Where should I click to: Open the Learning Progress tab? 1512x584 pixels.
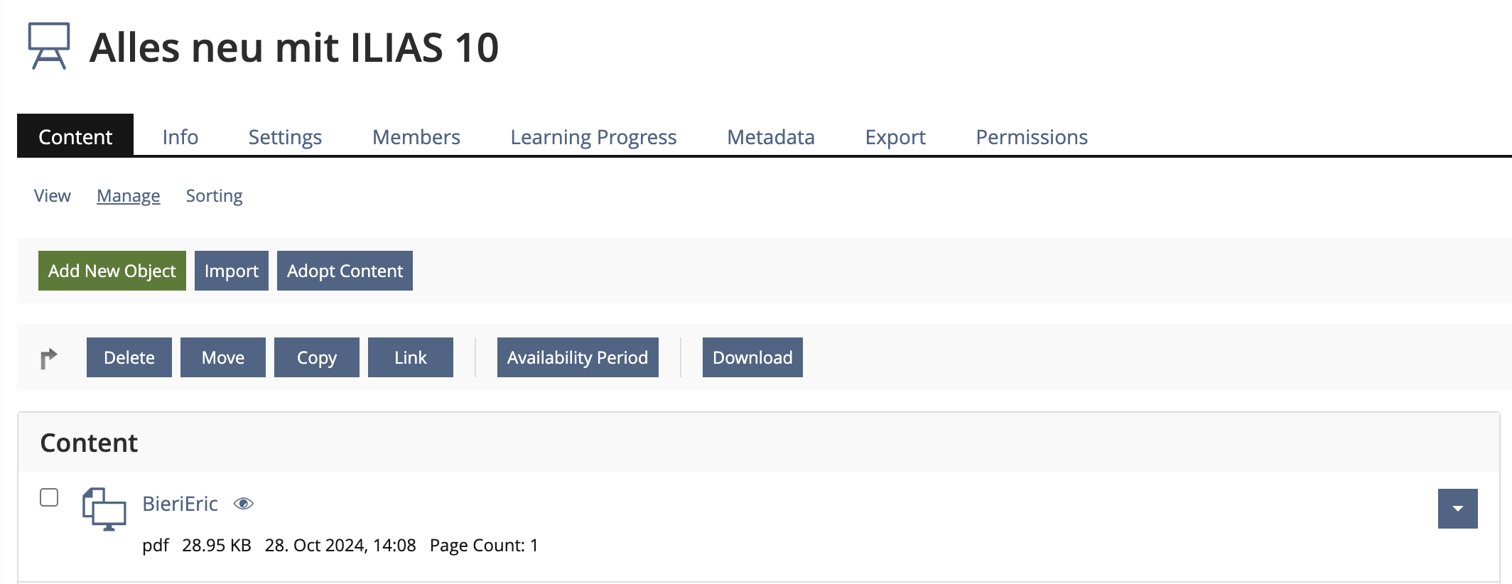(x=593, y=136)
